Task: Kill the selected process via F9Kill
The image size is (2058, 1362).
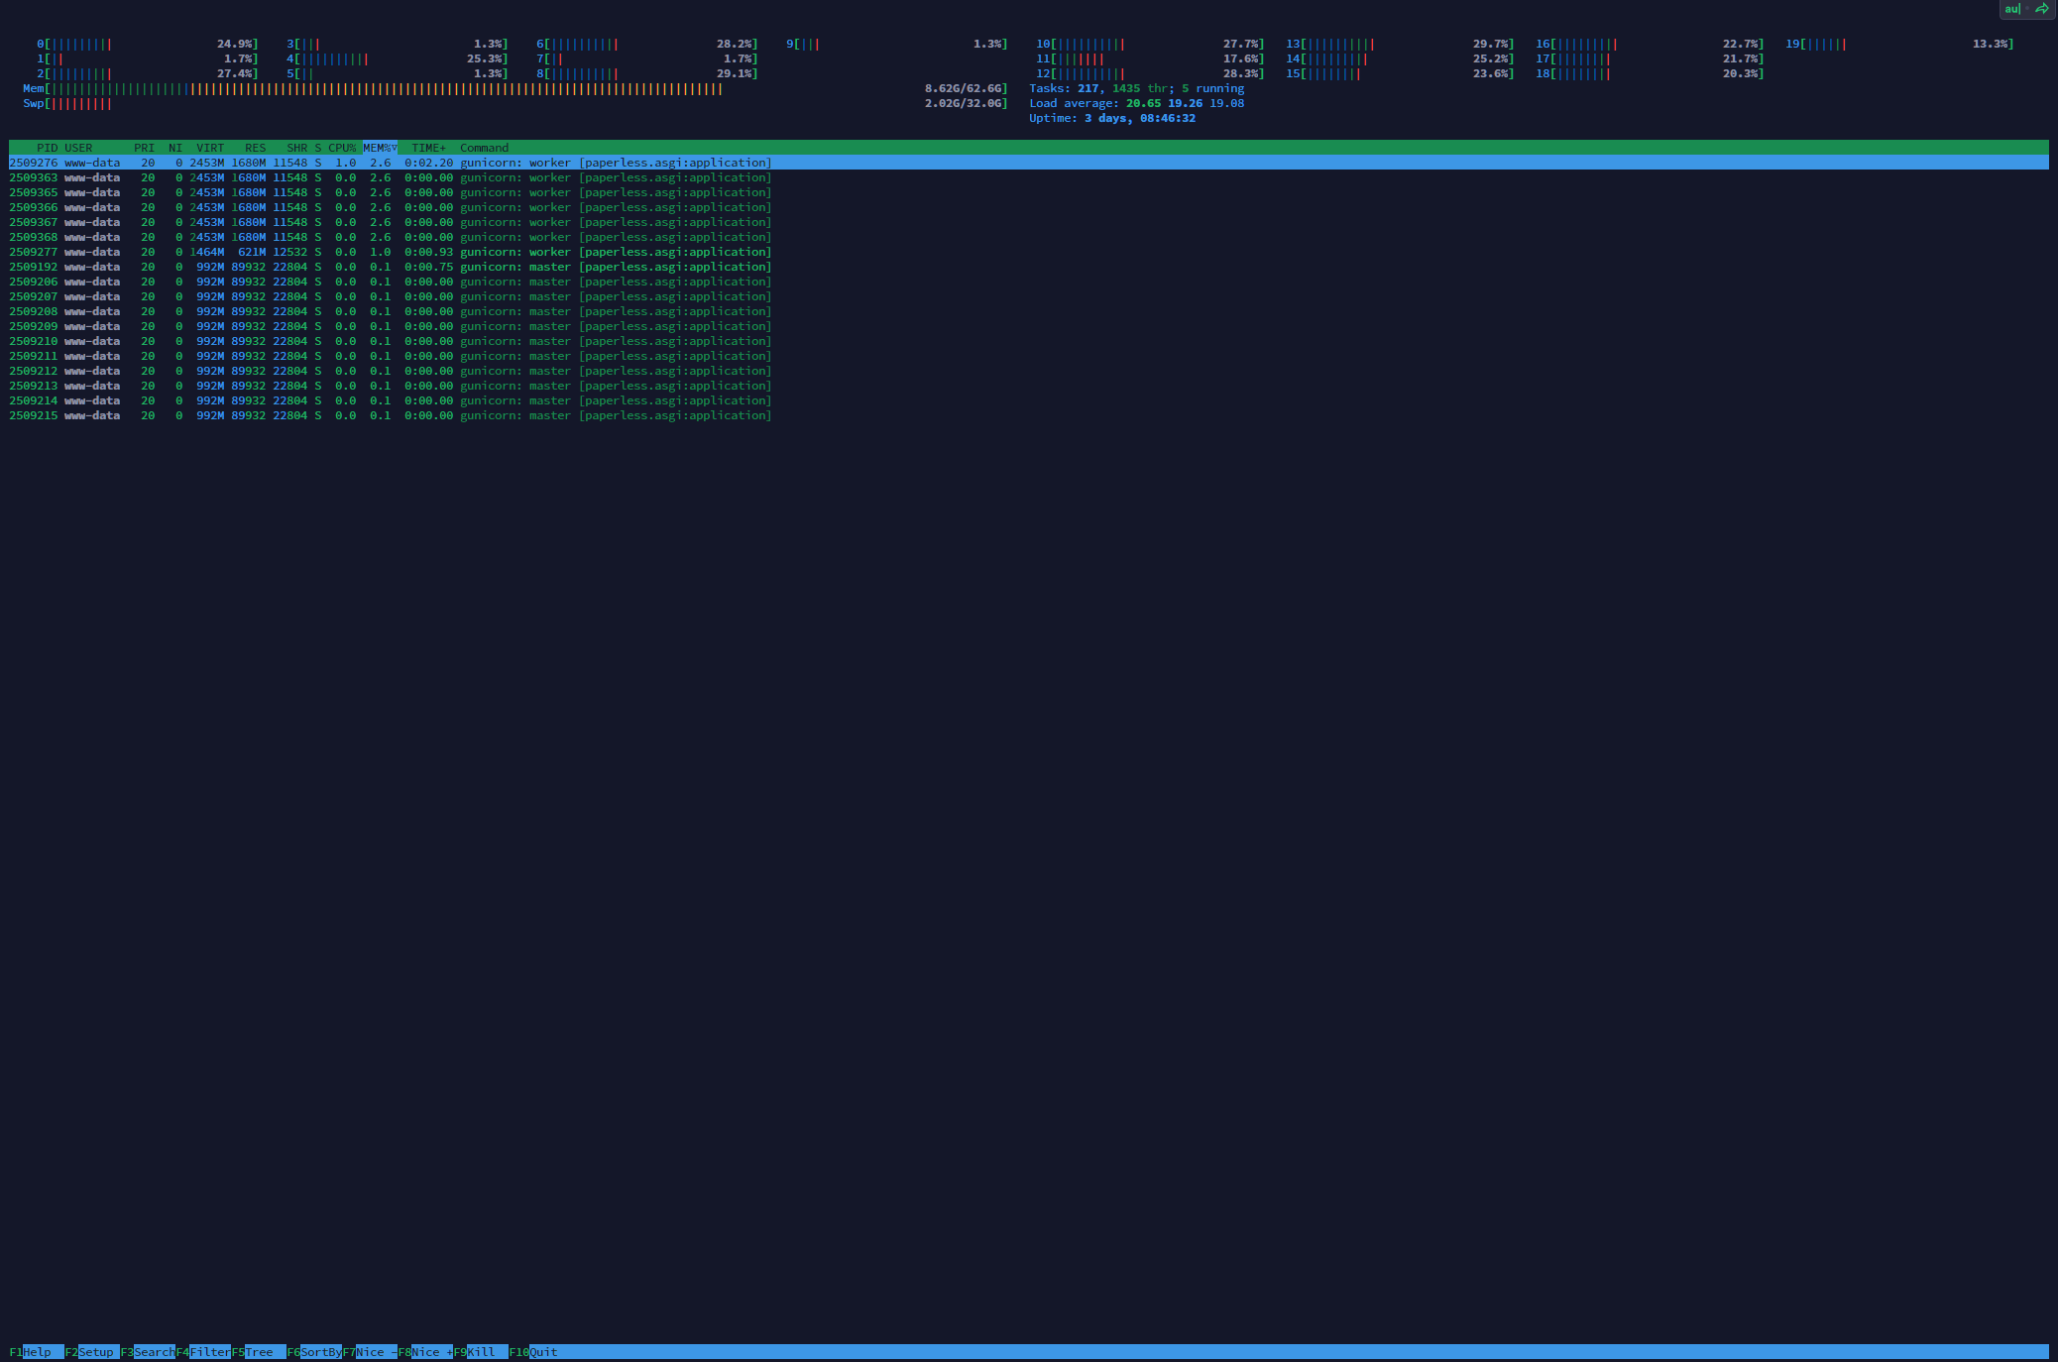Action: click(483, 1352)
